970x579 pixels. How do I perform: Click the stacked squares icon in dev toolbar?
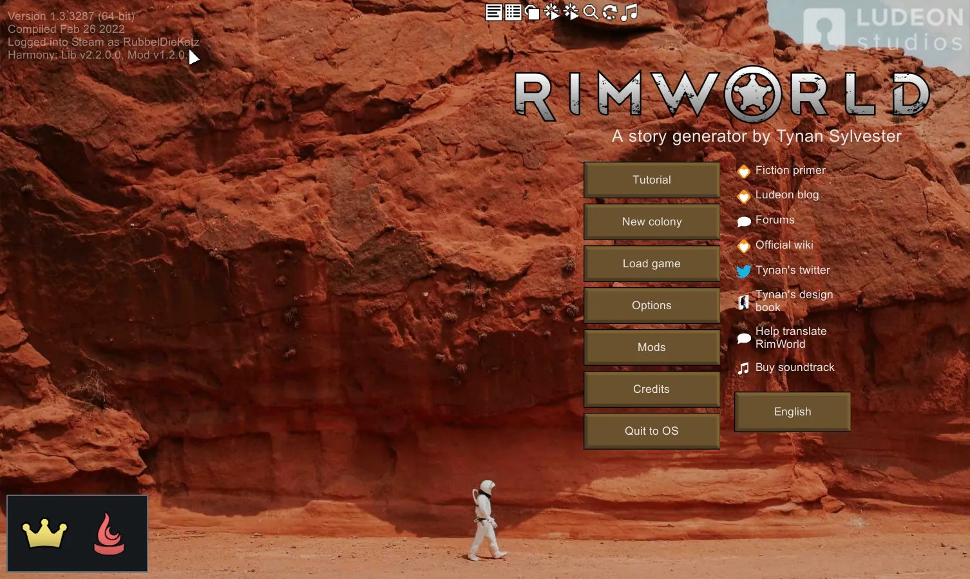click(x=532, y=12)
